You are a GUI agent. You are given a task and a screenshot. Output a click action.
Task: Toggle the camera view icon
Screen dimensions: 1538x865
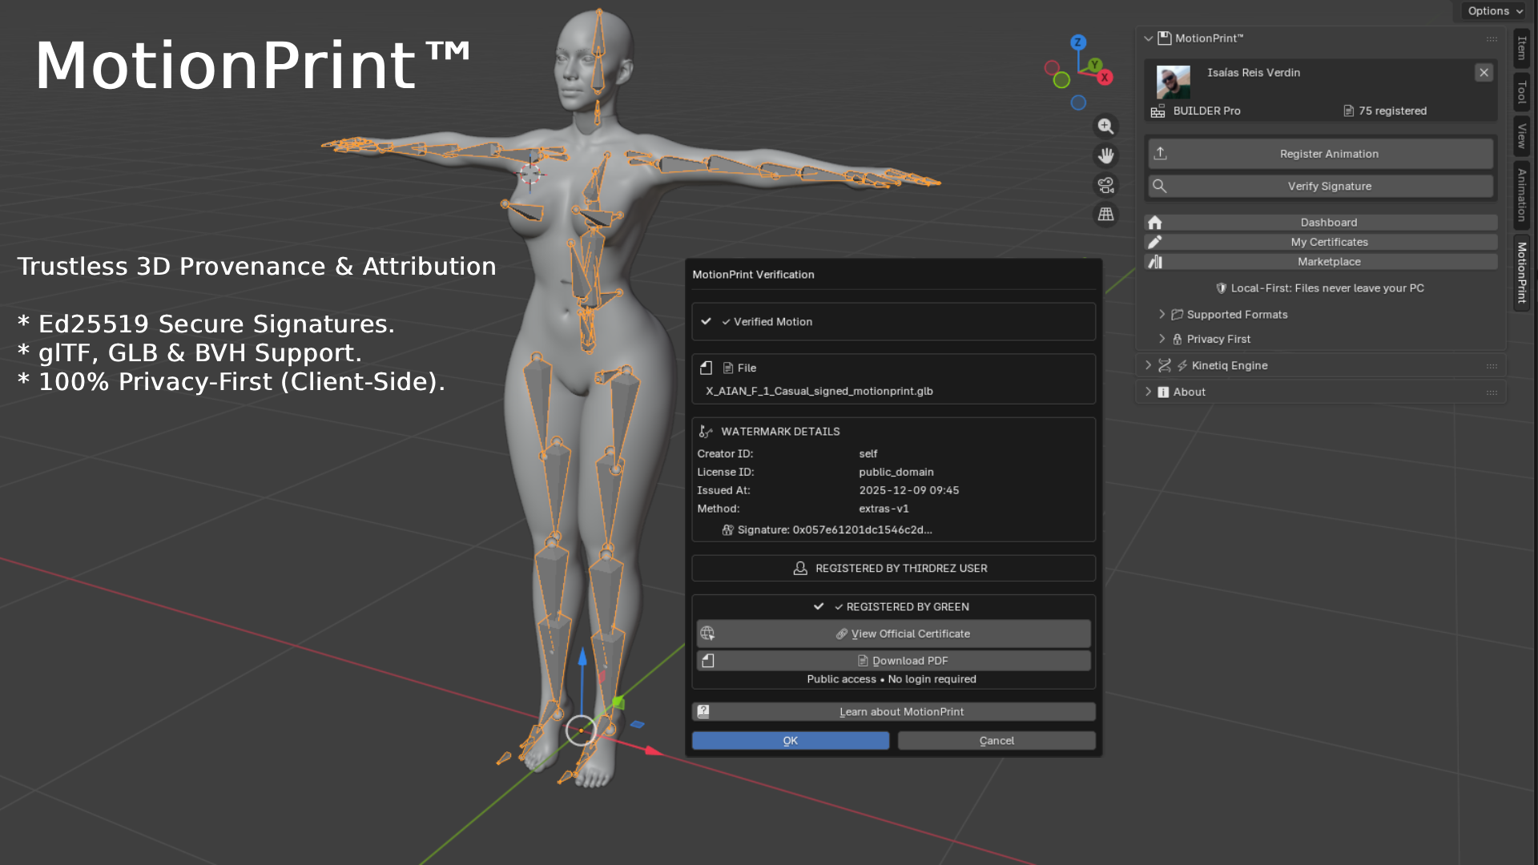point(1105,185)
